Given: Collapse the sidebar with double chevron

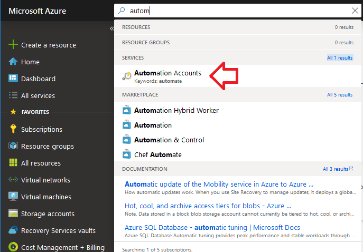Looking at the screenshot, I should click(x=112, y=28).
